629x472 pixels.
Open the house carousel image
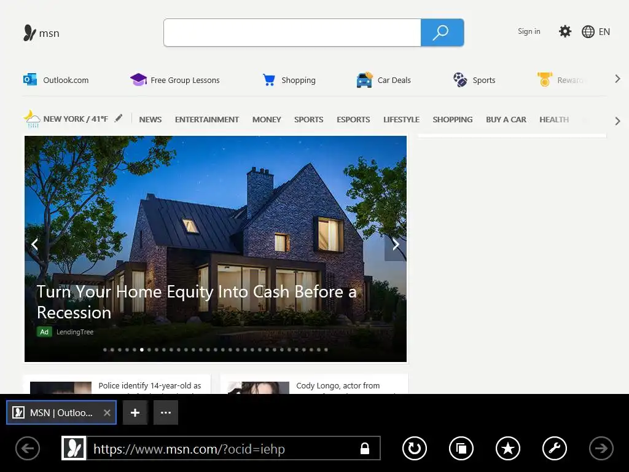pyautogui.click(x=216, y=248)
